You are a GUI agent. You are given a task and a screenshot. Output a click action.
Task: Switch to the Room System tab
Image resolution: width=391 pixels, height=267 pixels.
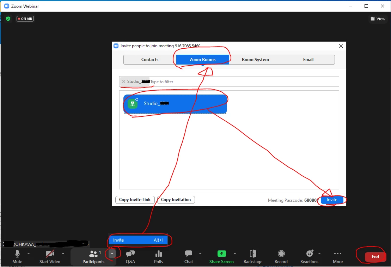coord(255,60)
